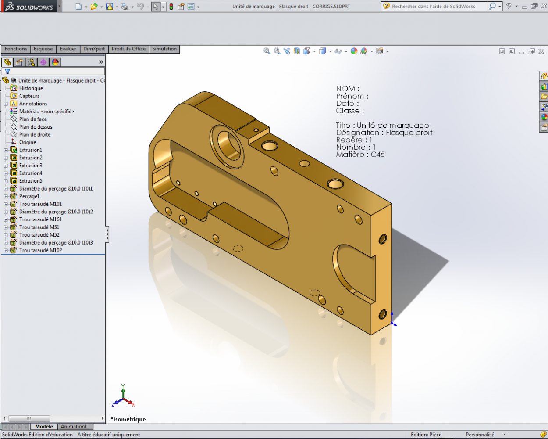Viewport: 548px width, 439px height.
Task: Open the DisplayManager color ball tab
Action: pos(55,62)
